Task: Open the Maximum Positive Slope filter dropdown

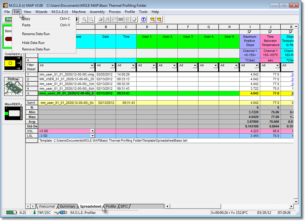Action: pos(257,66)
